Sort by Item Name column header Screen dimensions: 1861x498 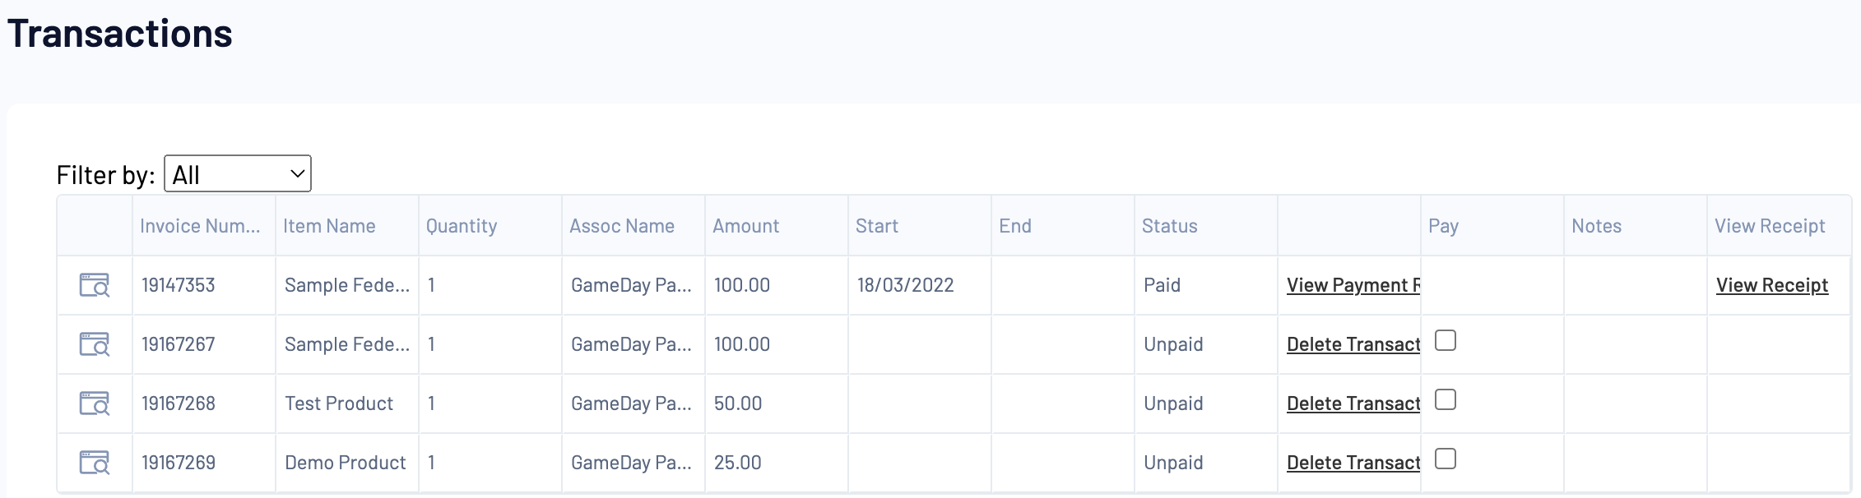pyautogui.click(x=329, y=226)
